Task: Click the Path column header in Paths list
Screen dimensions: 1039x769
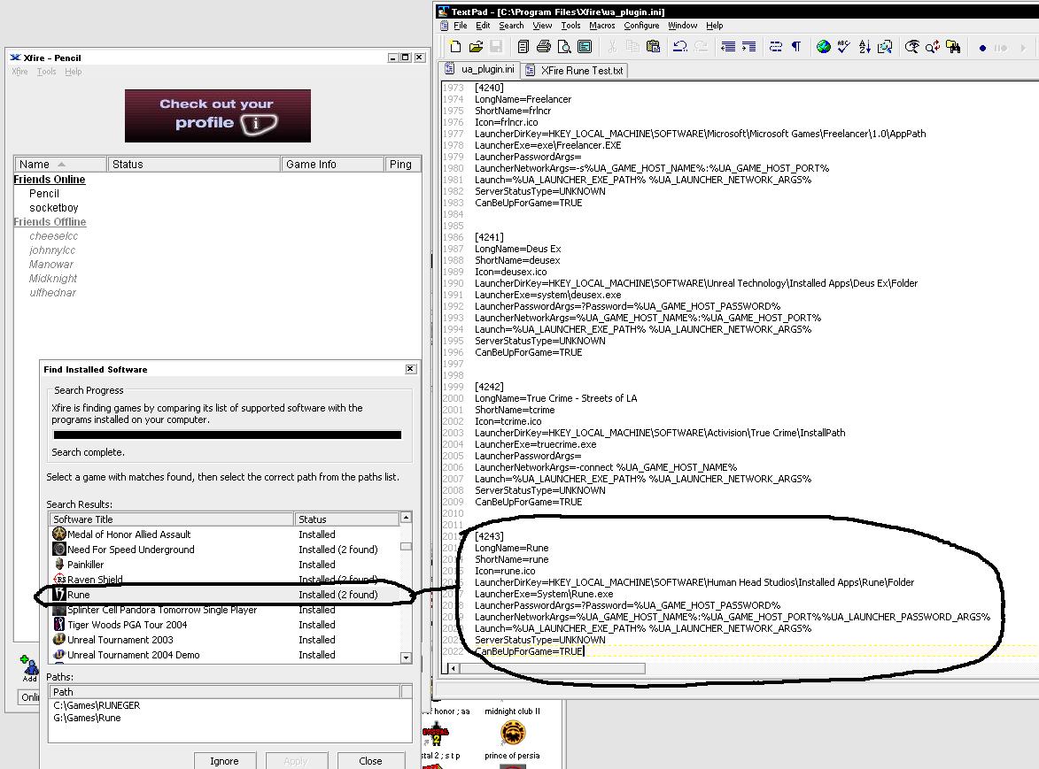Action: [225, 692]
